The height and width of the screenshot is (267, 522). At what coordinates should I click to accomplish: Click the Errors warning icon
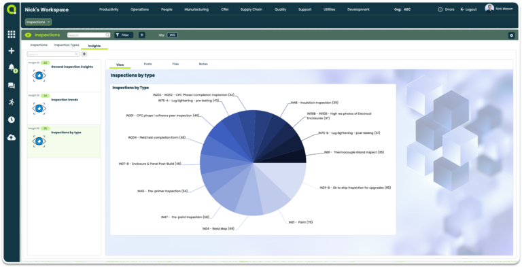(440, 10)
